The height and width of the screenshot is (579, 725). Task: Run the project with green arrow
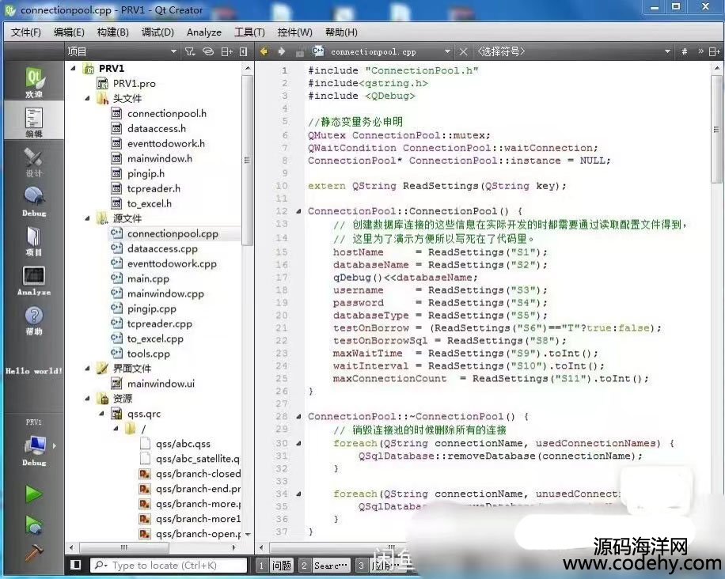[34, 494]
